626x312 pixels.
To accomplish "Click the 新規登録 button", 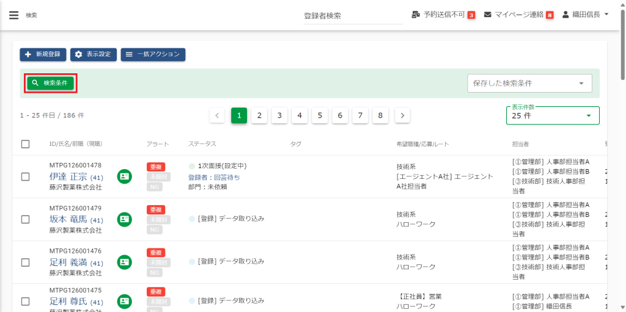I will (43, 54).
